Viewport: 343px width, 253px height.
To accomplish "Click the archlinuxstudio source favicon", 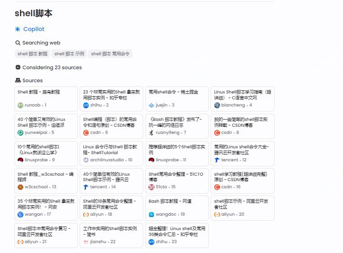I will [86, 160].
